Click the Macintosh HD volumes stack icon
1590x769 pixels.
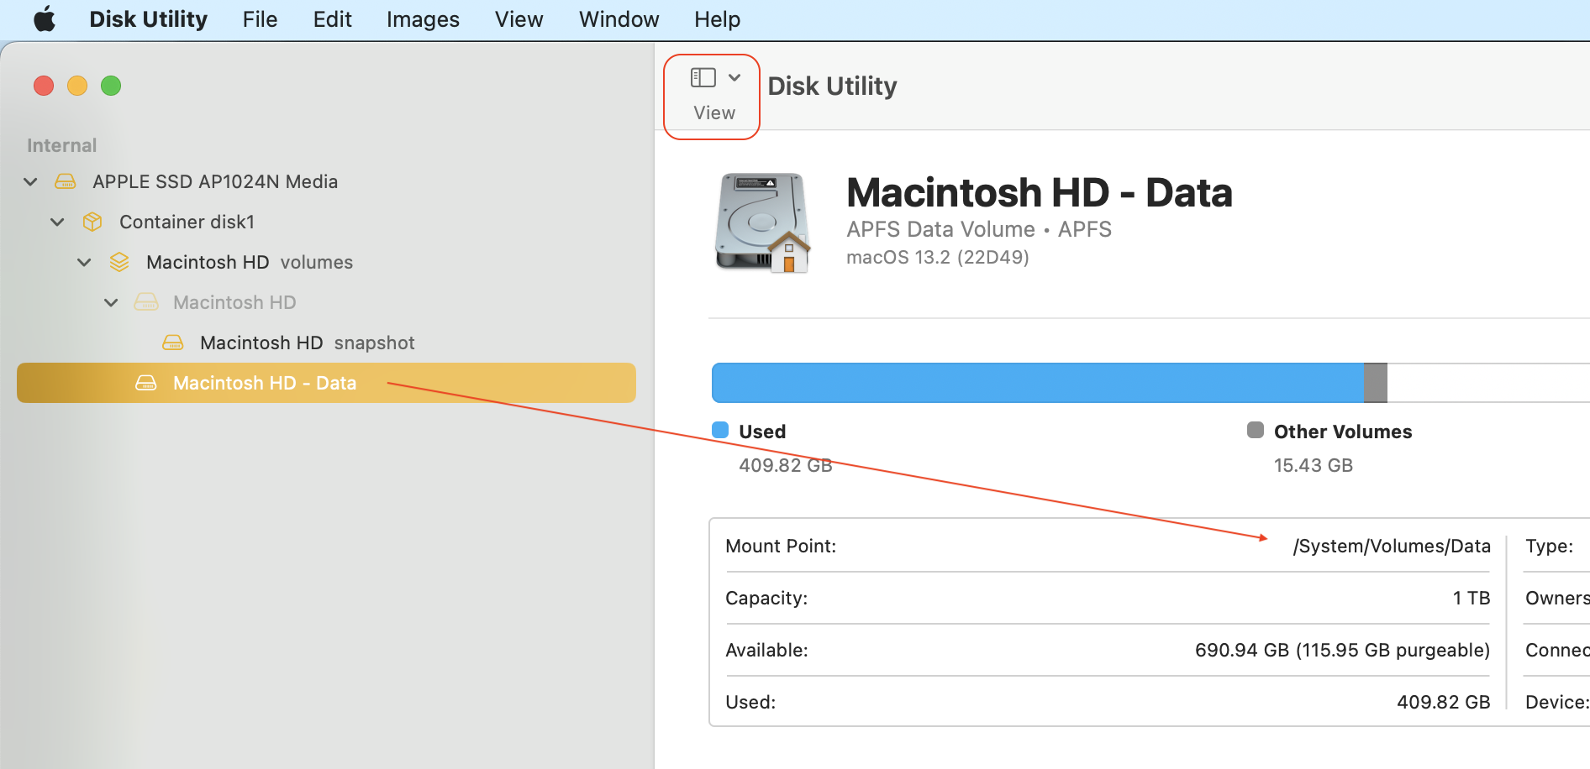(119, 262)
